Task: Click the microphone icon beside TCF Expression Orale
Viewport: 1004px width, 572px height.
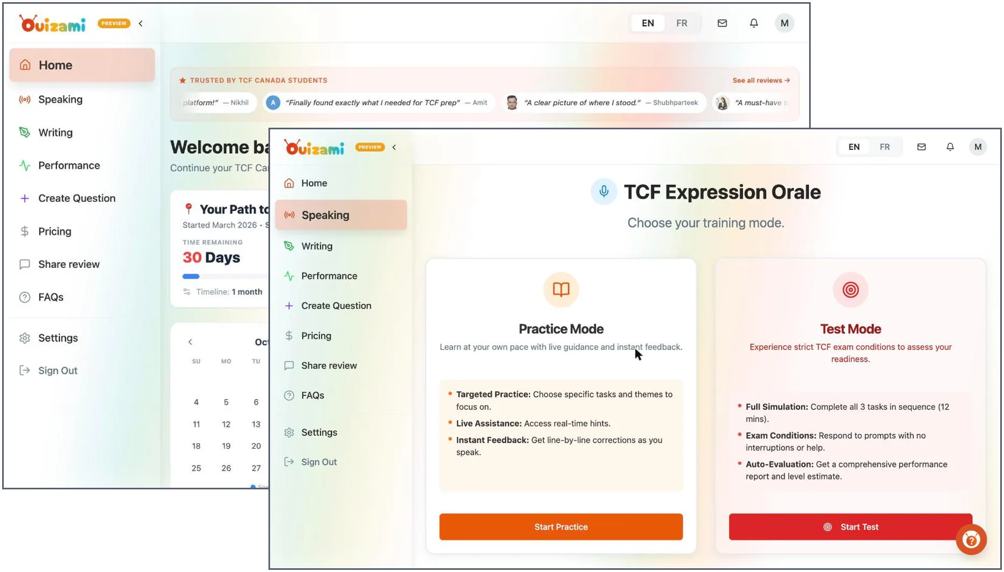Action: click(603, 192)
